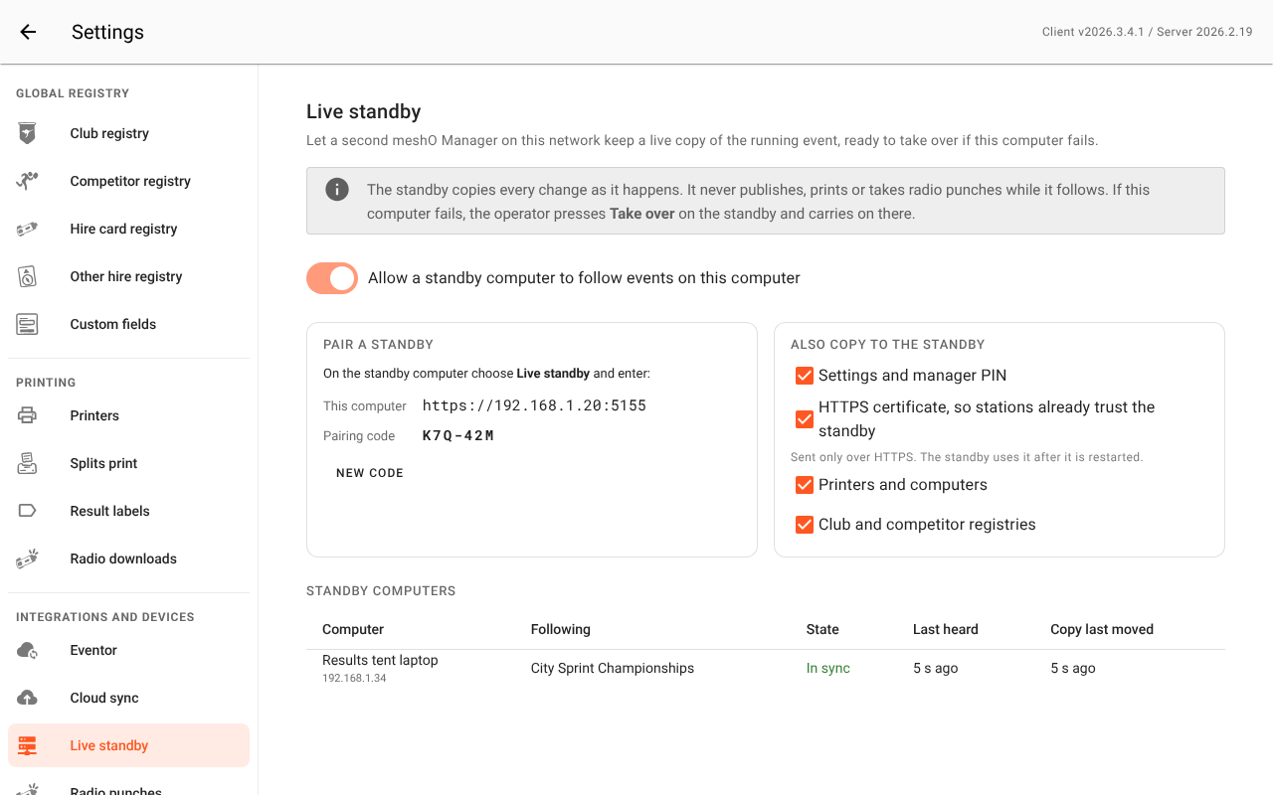The width and height of the screenshot is (1273, 795).
Task: Open Custom fields section
Action: (129, 324)
